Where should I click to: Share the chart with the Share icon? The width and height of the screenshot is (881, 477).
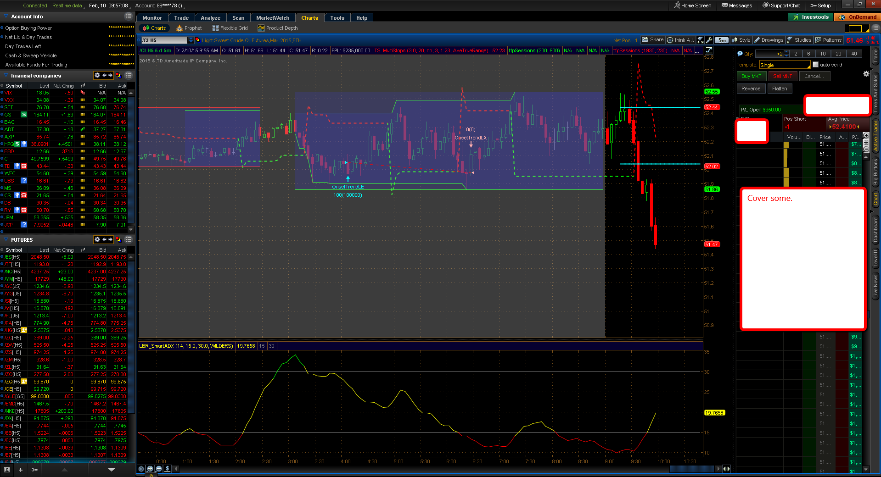(x=652, y=40)
